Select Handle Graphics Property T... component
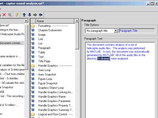The height and width of the screenshot is (118, 158). pos(56,106)
